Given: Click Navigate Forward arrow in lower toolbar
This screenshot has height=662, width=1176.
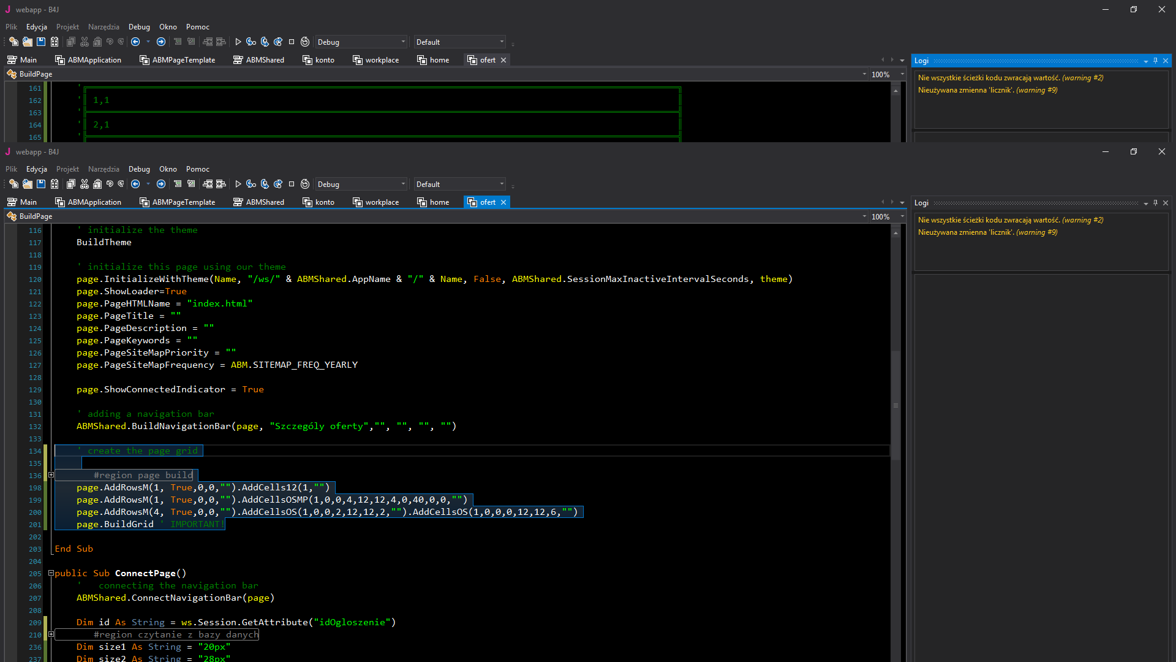Looking at the screenshot, I should [161, 184].
